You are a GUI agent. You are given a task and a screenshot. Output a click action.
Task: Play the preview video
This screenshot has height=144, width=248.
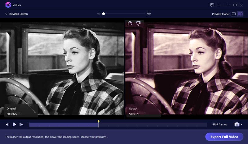click(14, 125)
